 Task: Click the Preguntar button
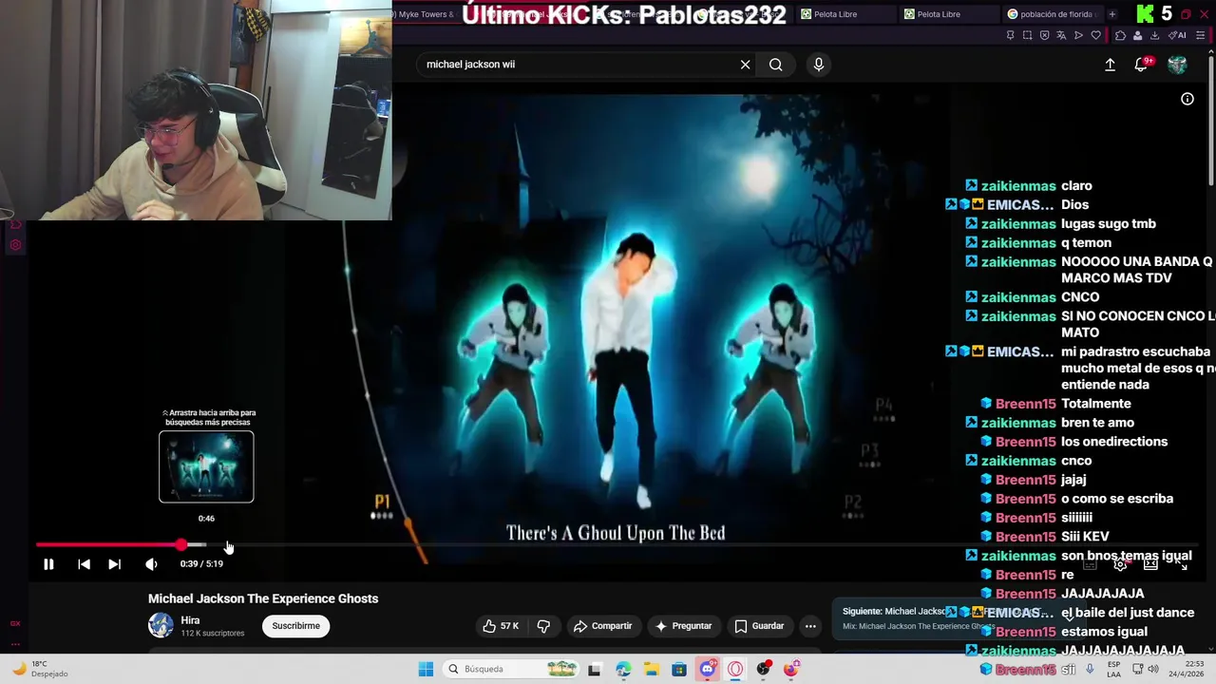(x=683, y=626)
